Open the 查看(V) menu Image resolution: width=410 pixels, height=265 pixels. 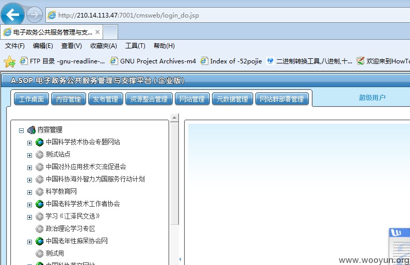point(71,46)
